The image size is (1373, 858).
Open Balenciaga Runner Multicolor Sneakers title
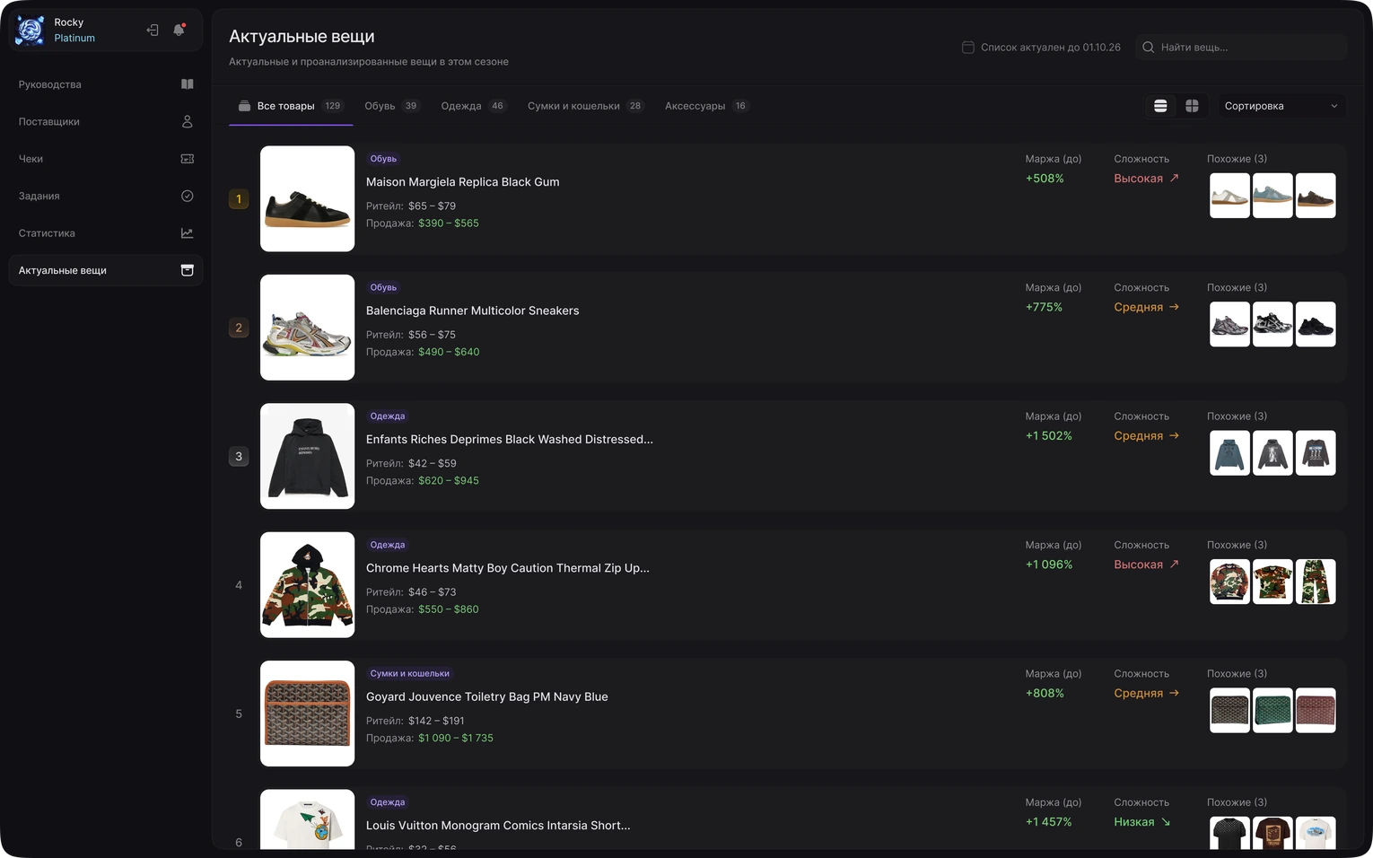472,311
